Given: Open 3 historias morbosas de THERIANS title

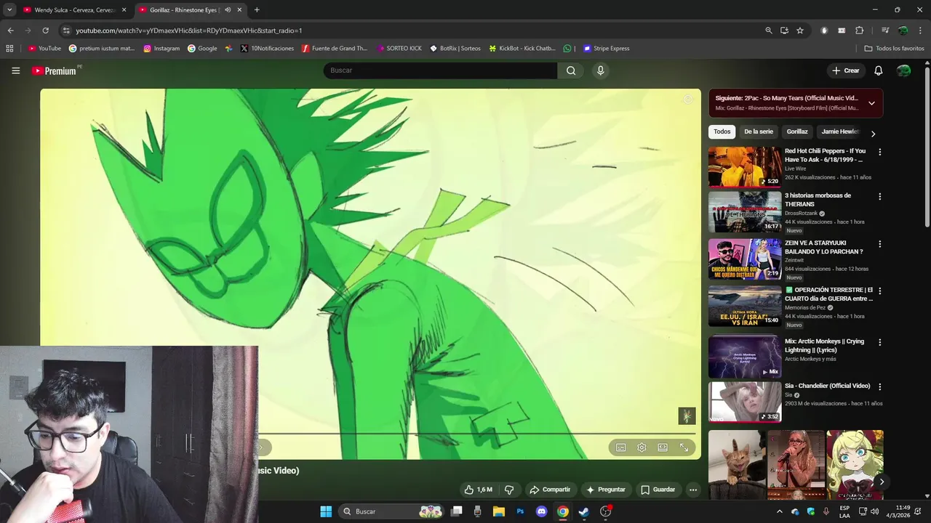Looking at the screenshot, I should pyautogui.click(x=818, y=200).
